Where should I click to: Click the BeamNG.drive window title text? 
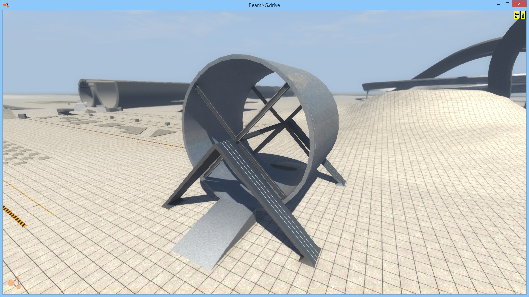[264, 5]
